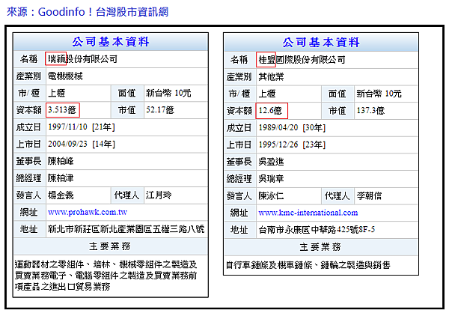The width and height of the screenshot is (449, 316).
Task: Select company name 桂盟國際股份有限公司
Action: [x=302, y=60]
